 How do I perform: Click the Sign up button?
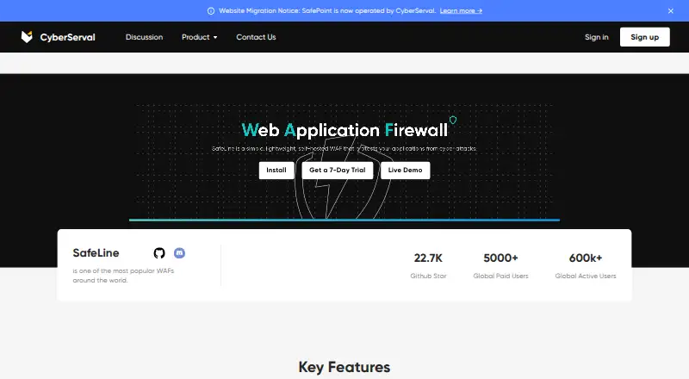644,37
